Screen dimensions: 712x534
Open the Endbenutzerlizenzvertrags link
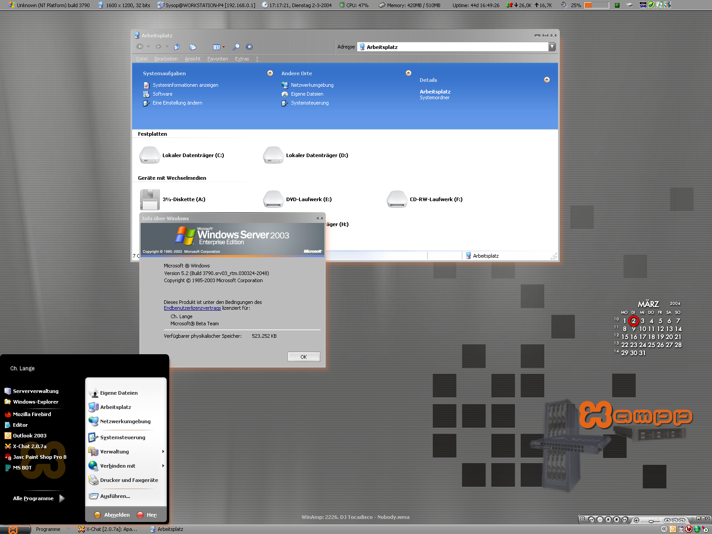(x=192, y=308)
